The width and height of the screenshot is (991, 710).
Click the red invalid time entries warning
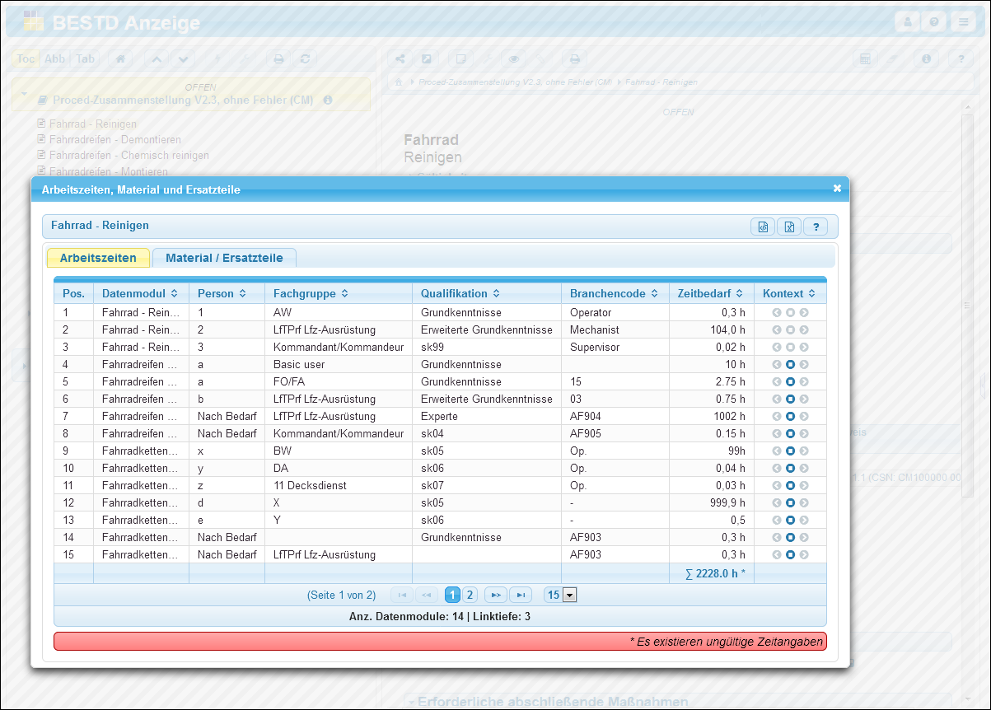click(x=440, y=641)
